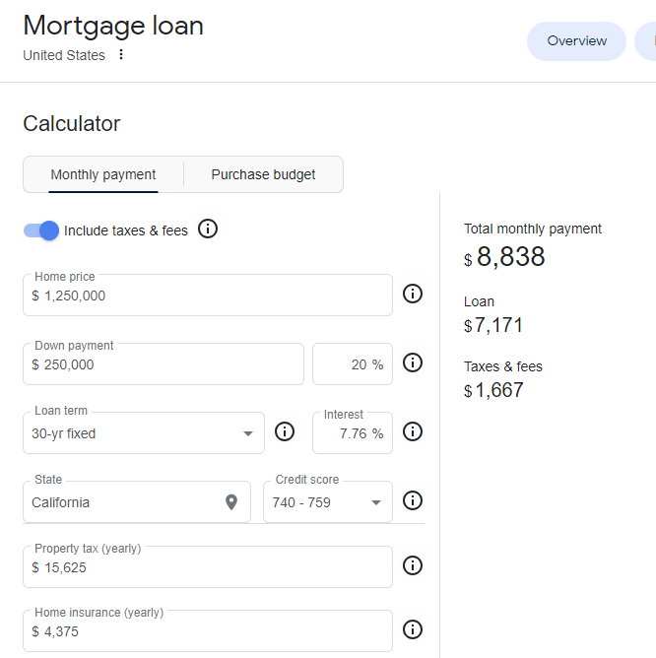656x658 pixels.
Task: Click the Interest 7.76 % field
Action: 353,433
